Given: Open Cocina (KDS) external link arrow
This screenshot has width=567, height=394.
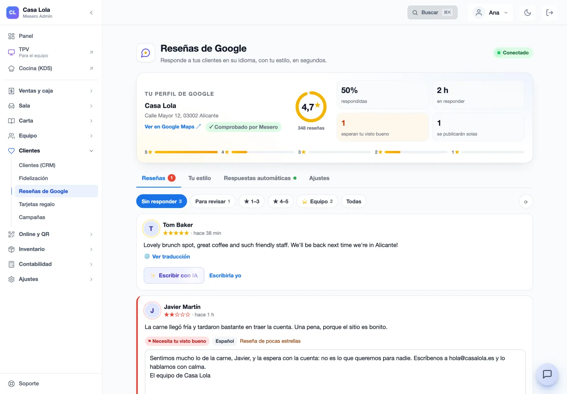Looking at the screenshot, I should [x=91, y=68].
